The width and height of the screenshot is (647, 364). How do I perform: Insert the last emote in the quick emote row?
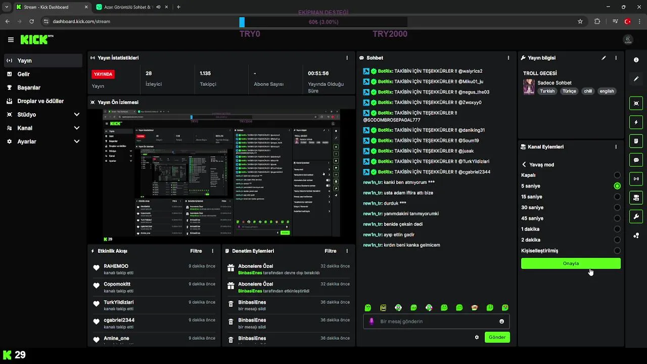click(505, 307)
